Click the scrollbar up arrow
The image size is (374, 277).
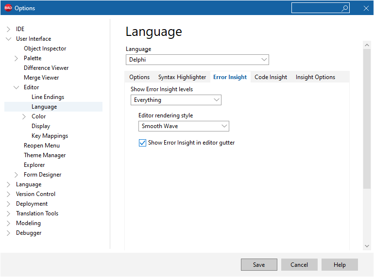367,45
